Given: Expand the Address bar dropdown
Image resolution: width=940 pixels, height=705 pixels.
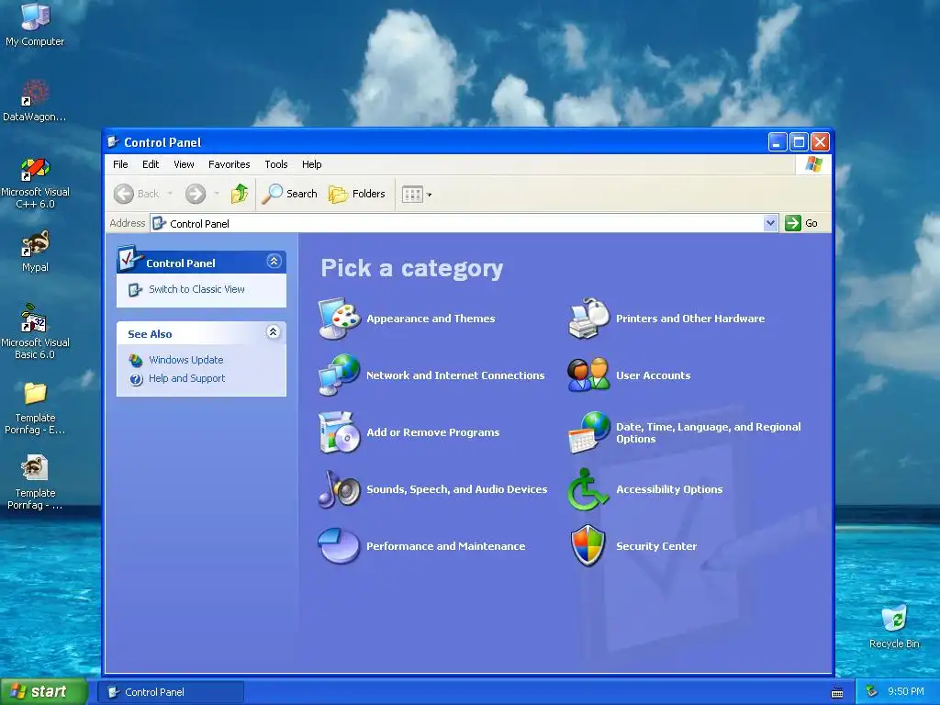Looking at the screenshot, I should click(770, 223).
